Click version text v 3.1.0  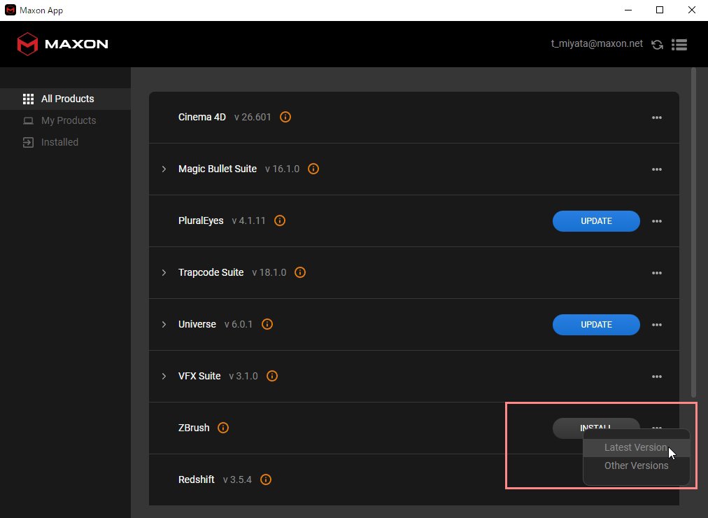[x=243, y=376]
